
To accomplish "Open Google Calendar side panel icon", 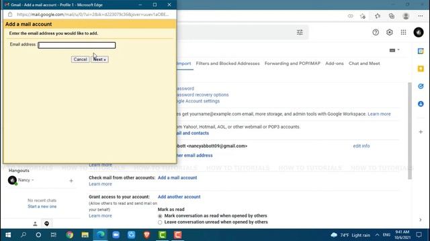I will tap(421, 51).
